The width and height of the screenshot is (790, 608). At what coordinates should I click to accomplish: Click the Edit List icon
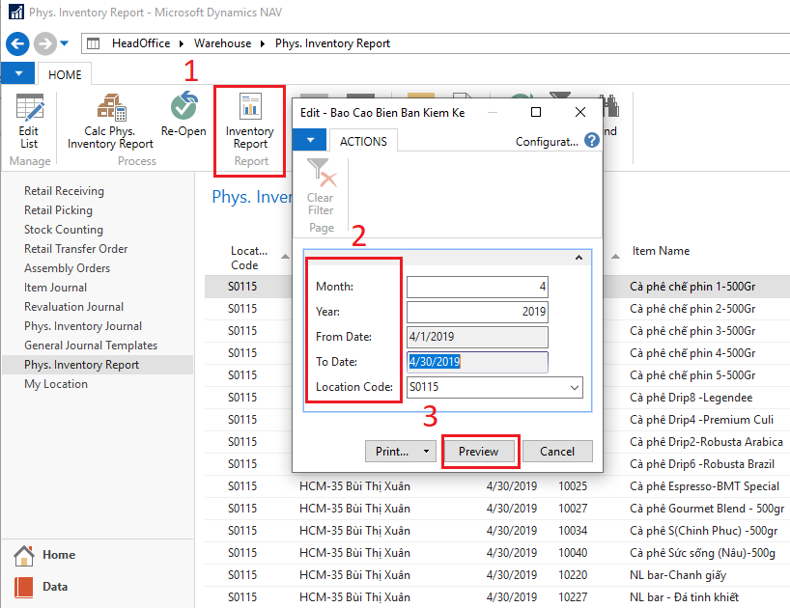29,107
